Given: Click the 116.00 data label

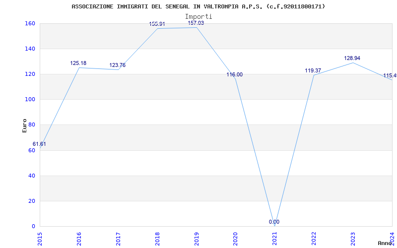Looking at the screenshot, I should (x=234, y=75).
